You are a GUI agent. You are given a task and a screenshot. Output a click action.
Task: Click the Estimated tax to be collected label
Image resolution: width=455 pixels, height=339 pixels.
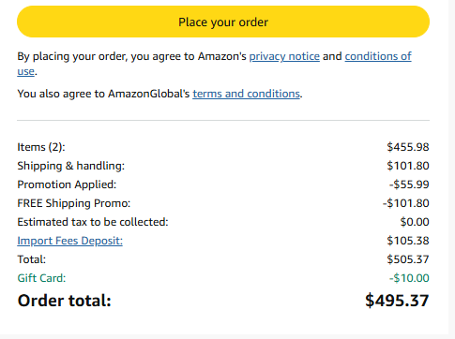(x=93, y=222)
